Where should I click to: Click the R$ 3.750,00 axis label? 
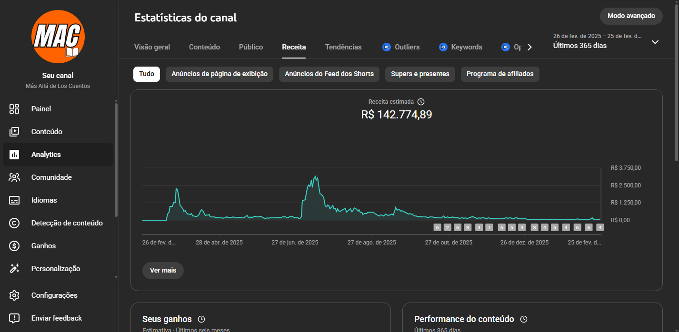coord(626,168)
